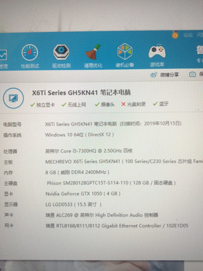Click the 电脑型号 row label
The width and height of the screenshot is (203, 271).
tap(12, 124)
